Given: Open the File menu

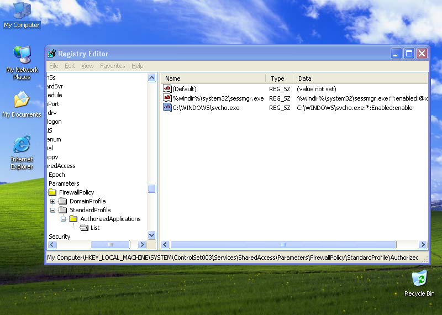Looking at the screenshot, I should pos(54,66).
